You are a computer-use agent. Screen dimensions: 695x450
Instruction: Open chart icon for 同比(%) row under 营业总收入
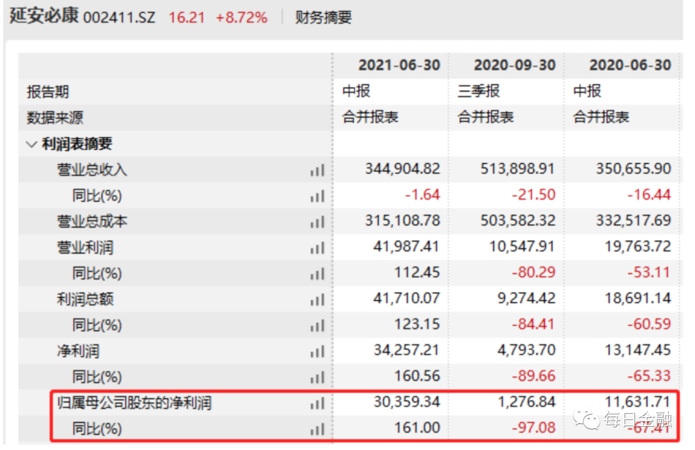[317, 196]
